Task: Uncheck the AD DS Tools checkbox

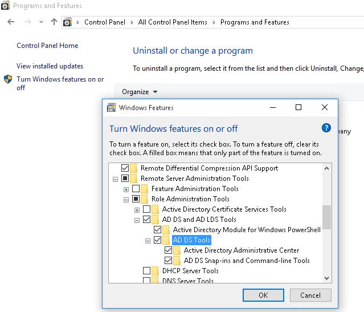Action: (x=157, y=240)
